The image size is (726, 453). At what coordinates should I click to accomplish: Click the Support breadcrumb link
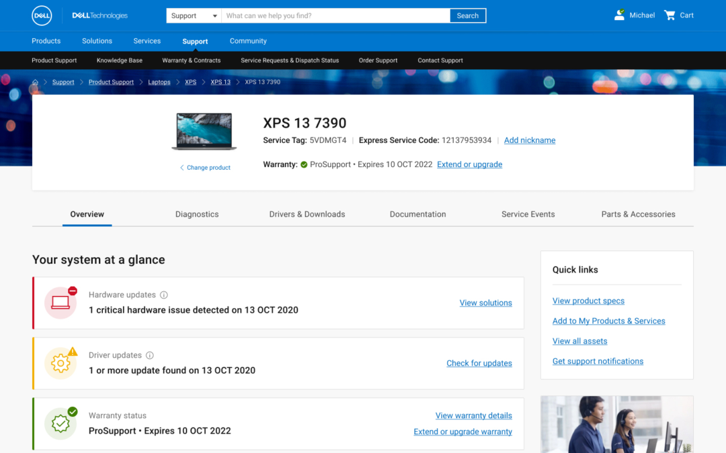point(63,82)
